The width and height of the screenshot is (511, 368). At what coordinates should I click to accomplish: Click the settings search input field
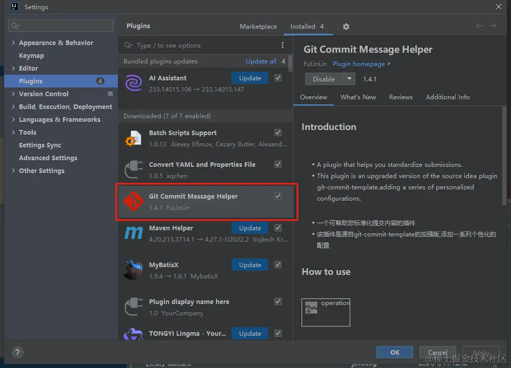click(x=61, y=26)
